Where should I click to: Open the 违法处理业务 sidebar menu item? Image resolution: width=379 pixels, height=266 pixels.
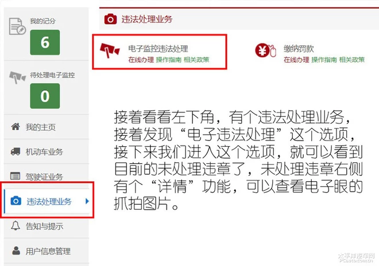47,201
